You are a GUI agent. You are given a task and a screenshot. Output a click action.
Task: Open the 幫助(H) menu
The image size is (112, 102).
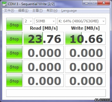point(52,11)
